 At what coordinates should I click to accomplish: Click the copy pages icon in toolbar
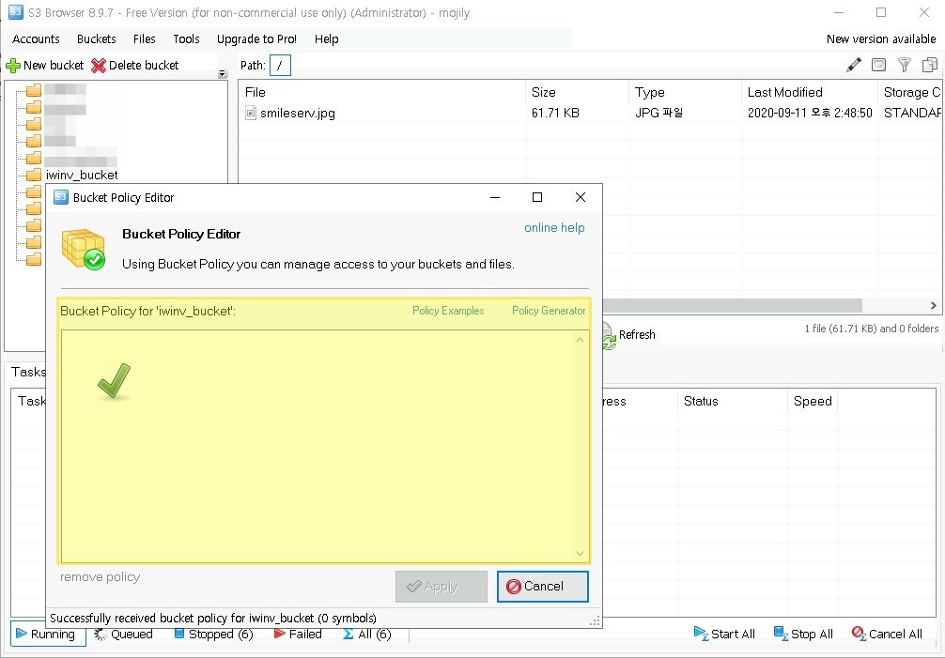tap(930, 65)
